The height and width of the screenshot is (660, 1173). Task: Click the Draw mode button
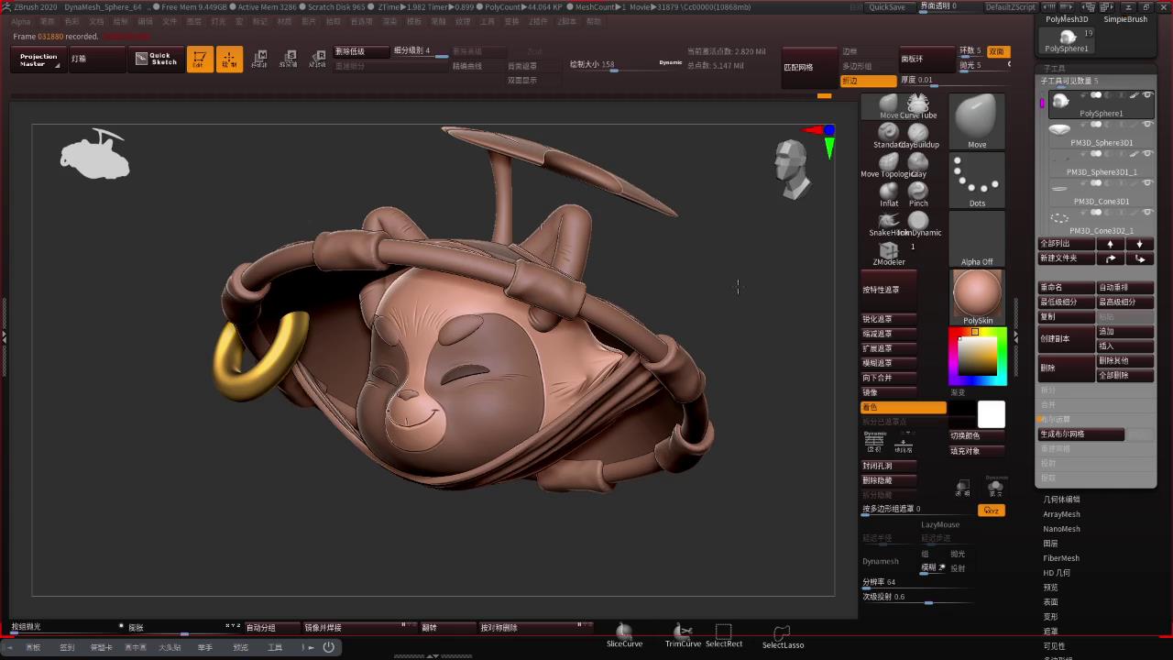(229, 60)
